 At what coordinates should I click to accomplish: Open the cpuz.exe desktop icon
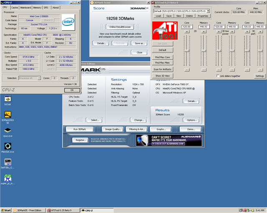(8, 130)
